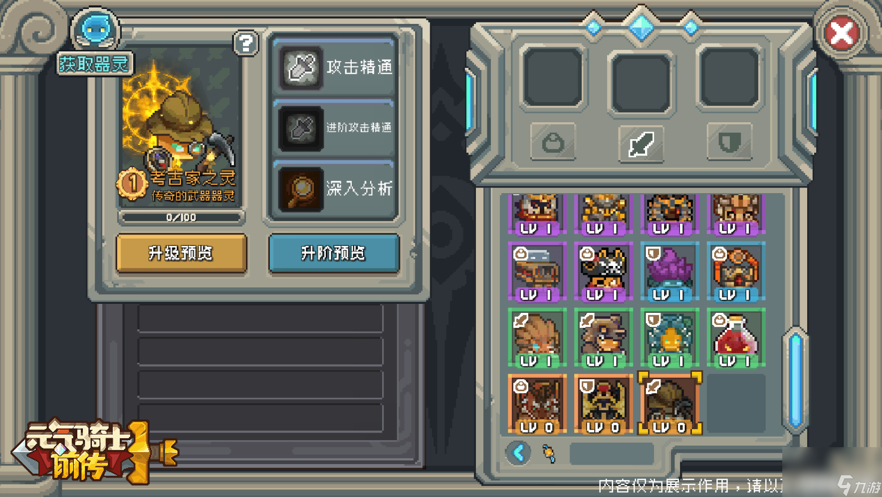Filter by shield category tab
The width and height of the screenshot is (882, 497).
click(x=729, y=142)
